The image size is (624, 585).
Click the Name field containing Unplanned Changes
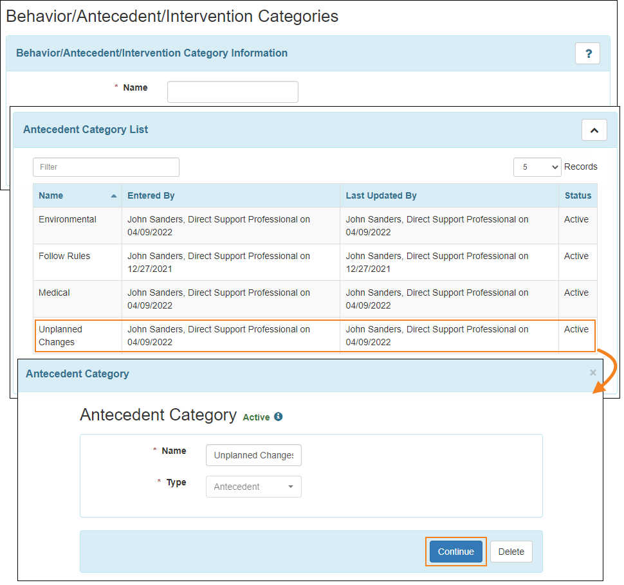click(x=253, y=455)
